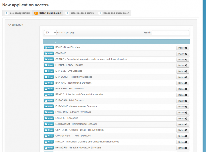The width and height of the screenshot is (206, 152).
Task: Select the Select organisation step tab
Action: (47, 13)
